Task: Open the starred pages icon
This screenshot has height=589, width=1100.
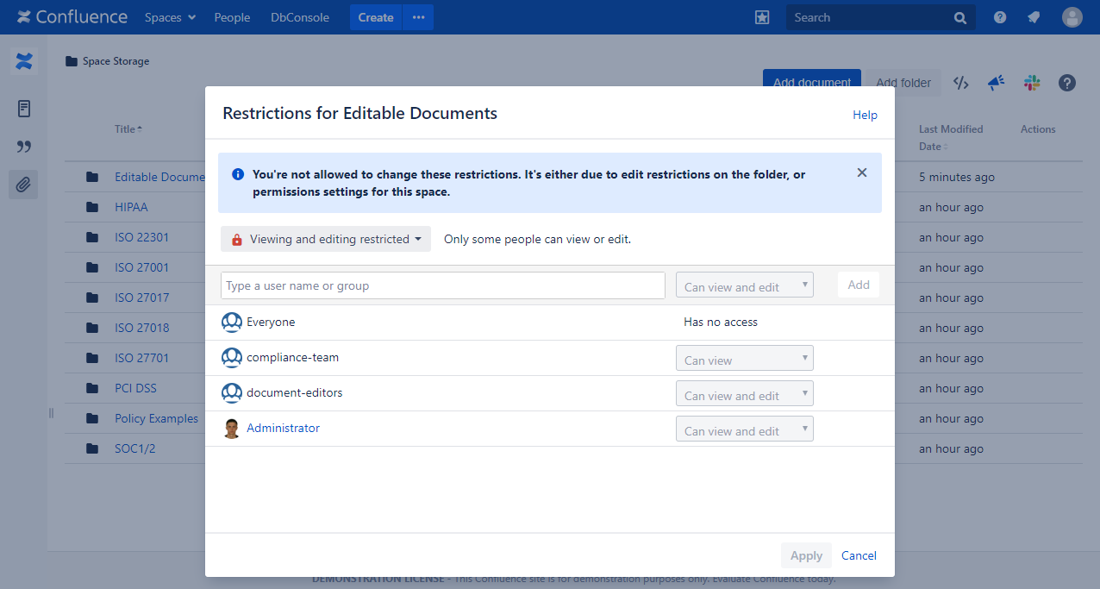Action: pyautogui.click(x=762, y=17)
